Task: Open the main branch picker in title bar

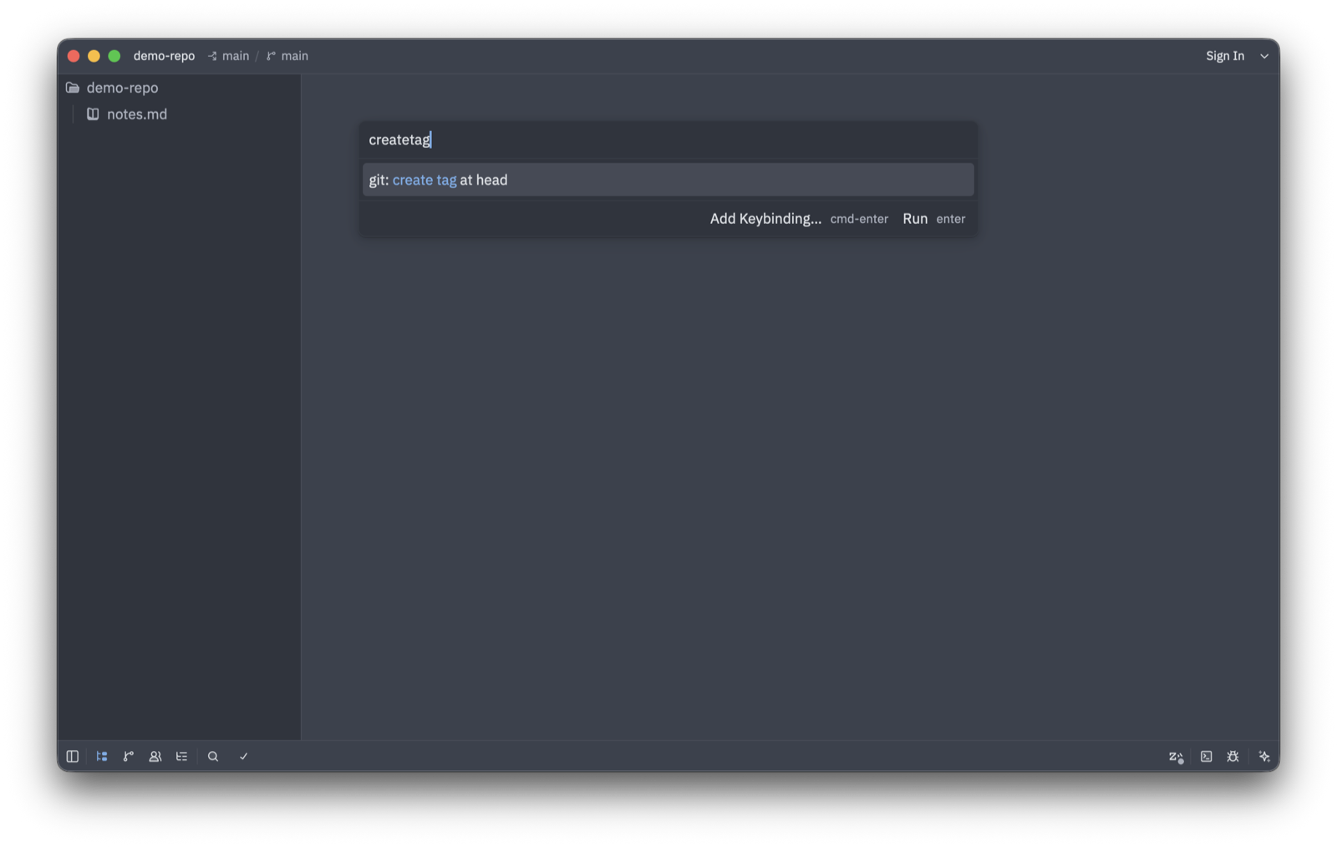Action: pos(287,56)
